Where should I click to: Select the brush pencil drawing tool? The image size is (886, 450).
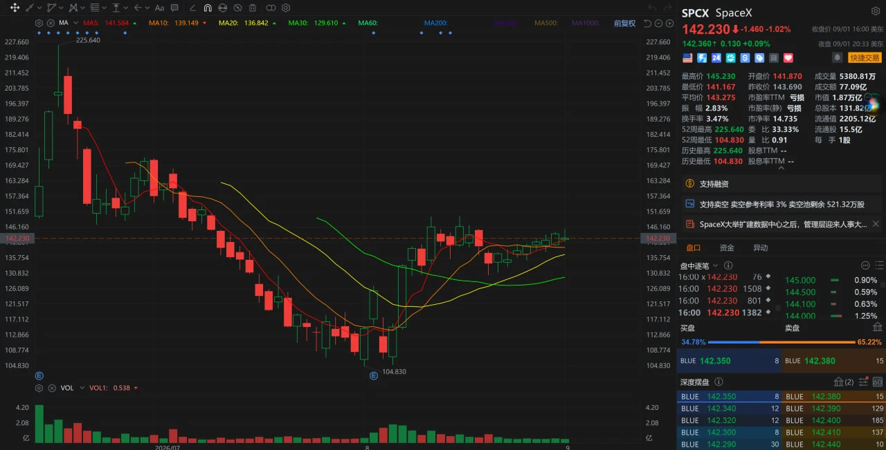(192, 8)
